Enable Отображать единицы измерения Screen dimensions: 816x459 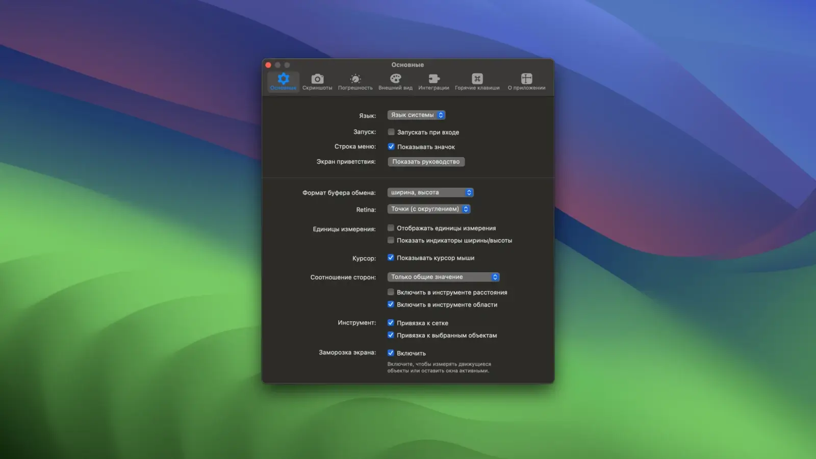coord(391,228)
